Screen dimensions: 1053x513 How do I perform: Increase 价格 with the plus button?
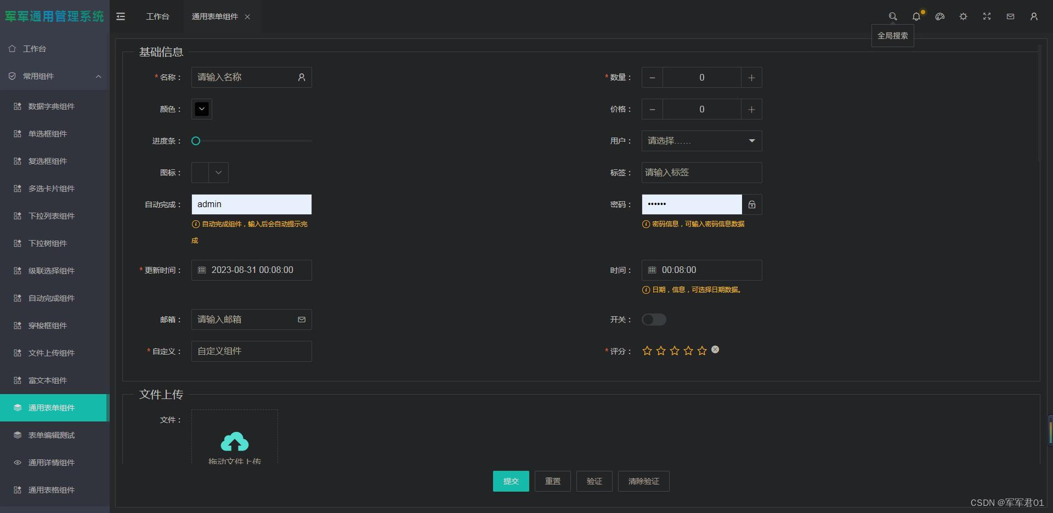pos(751,110)
